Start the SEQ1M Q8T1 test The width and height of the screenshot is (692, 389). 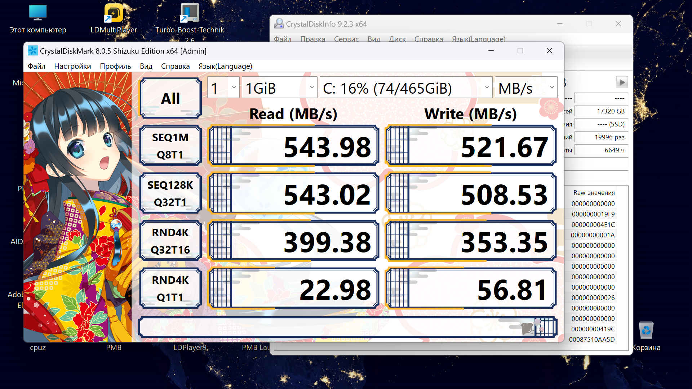tap(170, 146)
